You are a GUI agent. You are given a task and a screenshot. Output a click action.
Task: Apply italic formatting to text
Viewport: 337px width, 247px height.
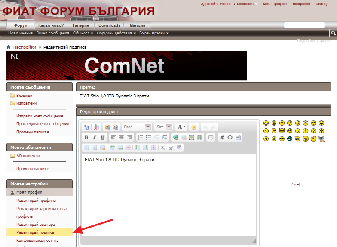click(95, 138)
